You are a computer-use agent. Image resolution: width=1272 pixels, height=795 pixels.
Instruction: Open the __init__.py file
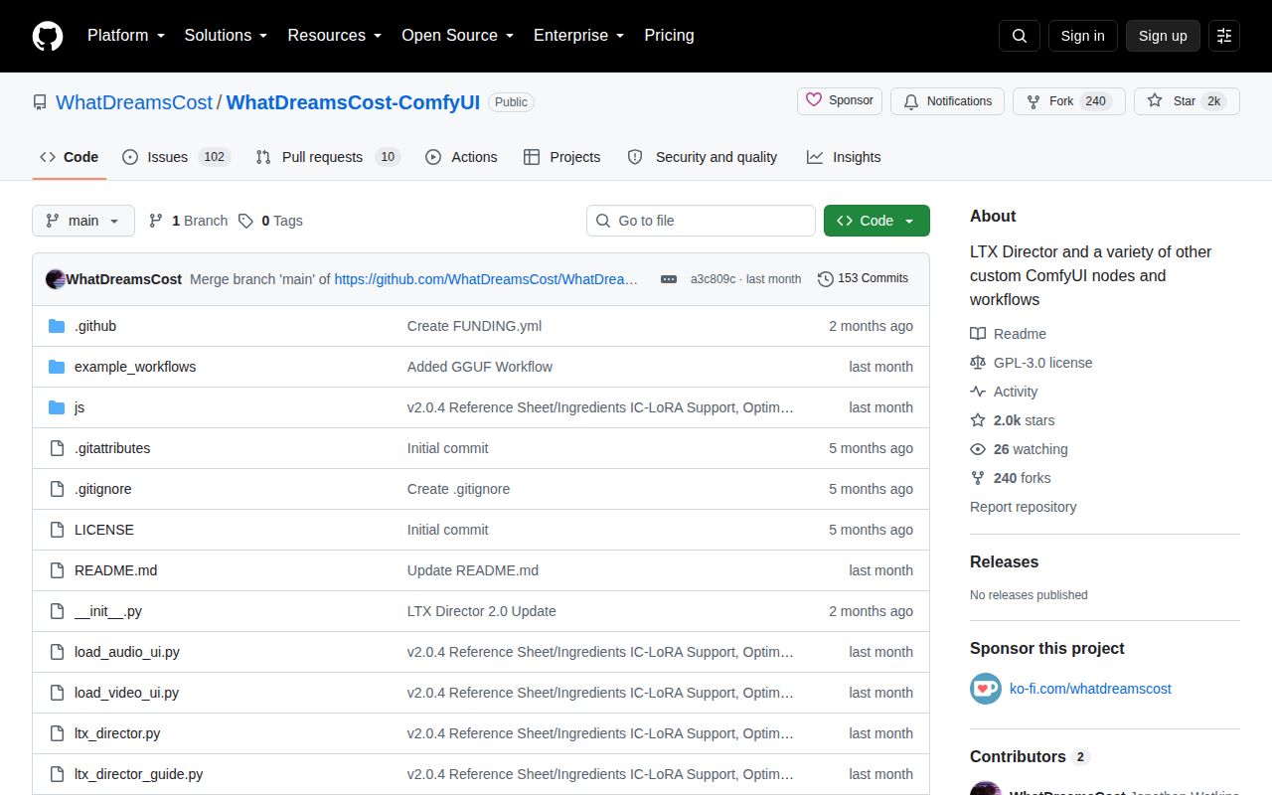click(108, 611)
